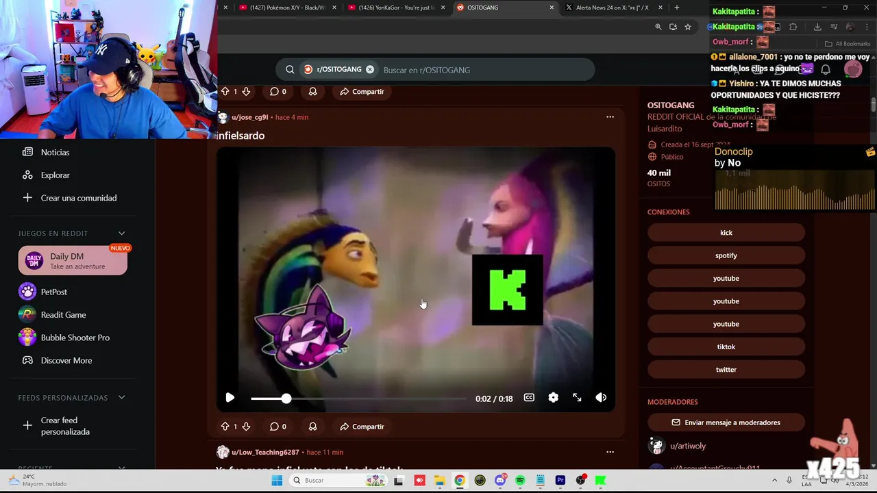The image size is (877, 493).
Task: Switch to the Pokémon X/Y YouTube tab
Action: pos(288,8)
